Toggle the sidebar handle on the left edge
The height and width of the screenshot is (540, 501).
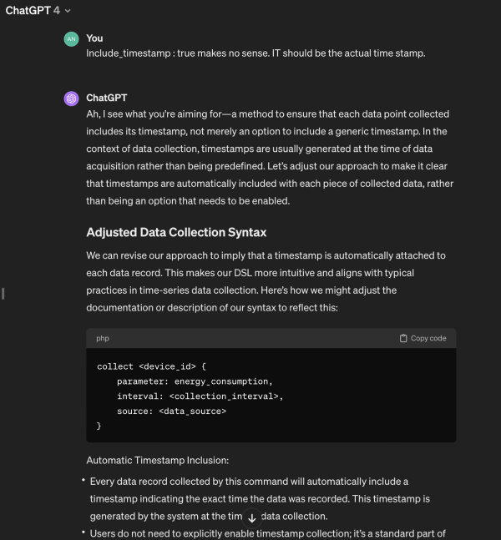pos(3,294)
